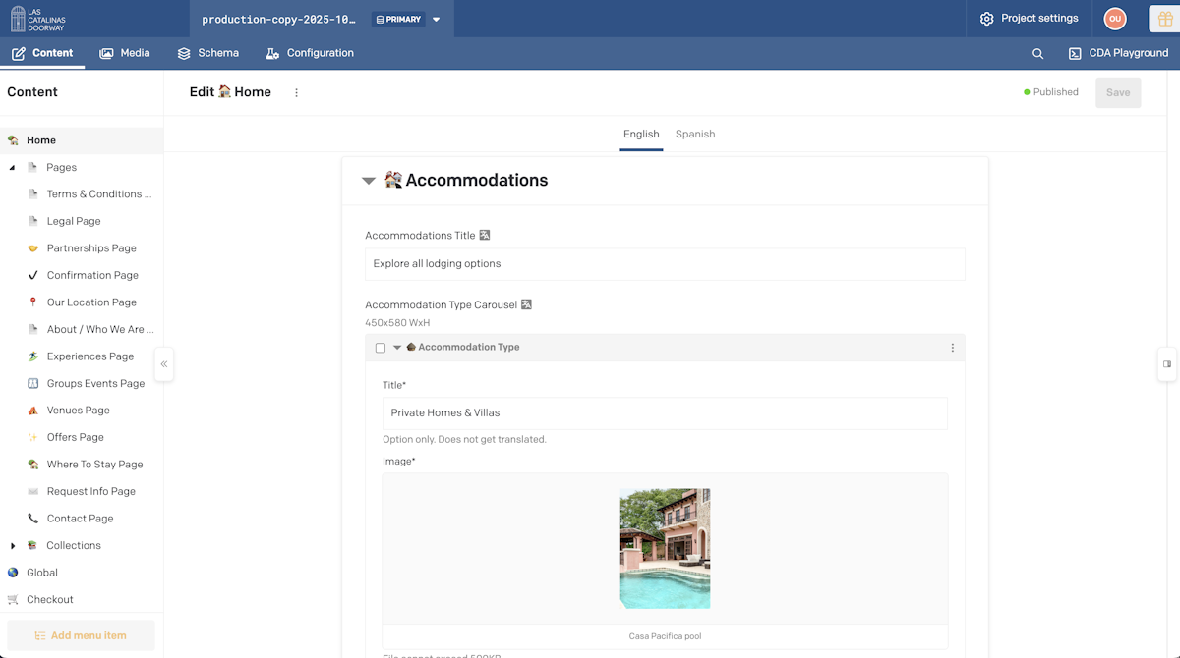Open Project settings

1029,19
